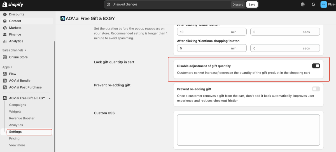
Task: Open Pricing in AOV.ai menu
Action: [x=14, y=138]
